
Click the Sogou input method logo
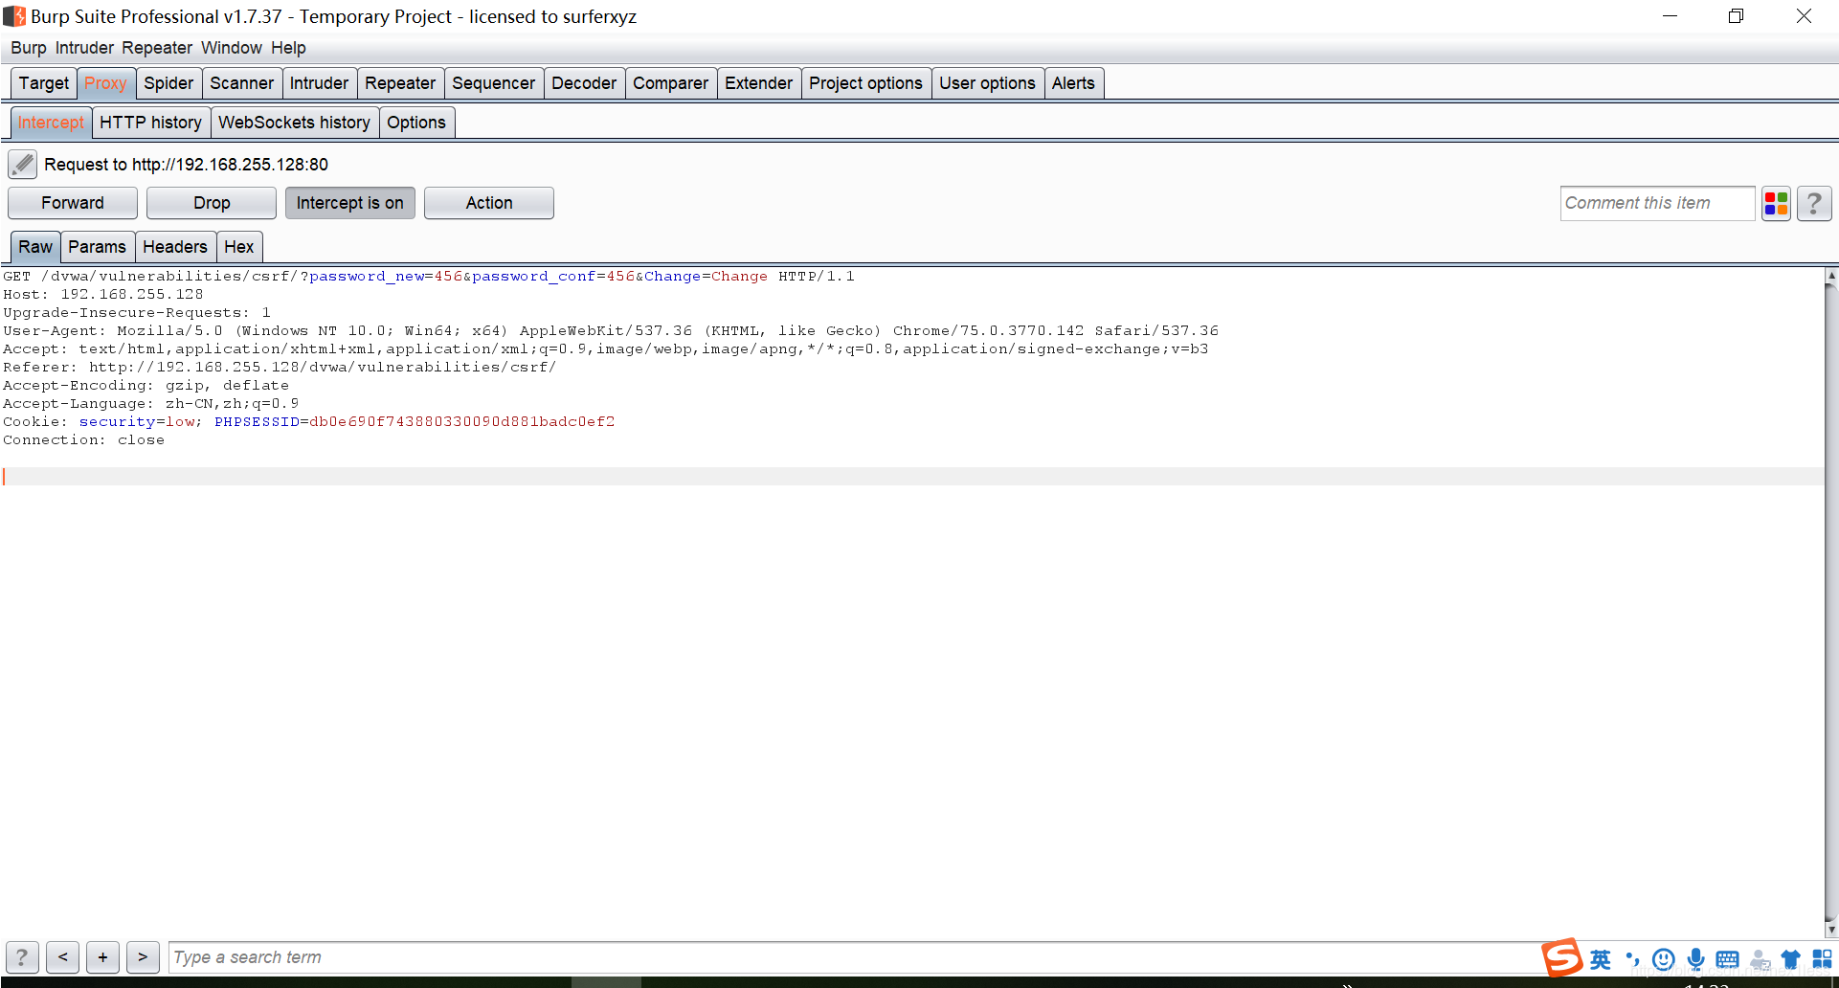[x=1561, y=957]
